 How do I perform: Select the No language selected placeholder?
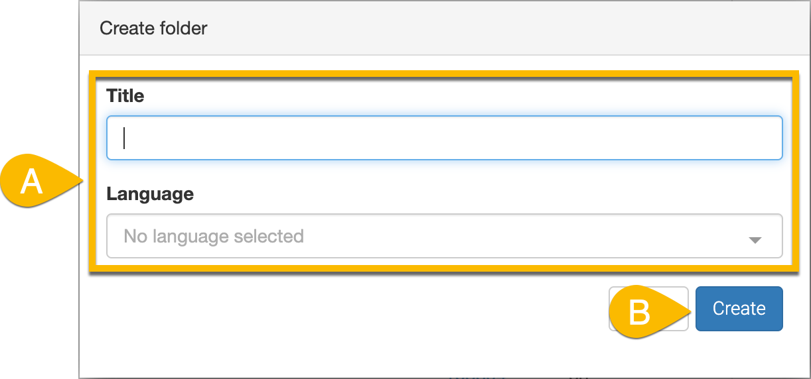214,237
